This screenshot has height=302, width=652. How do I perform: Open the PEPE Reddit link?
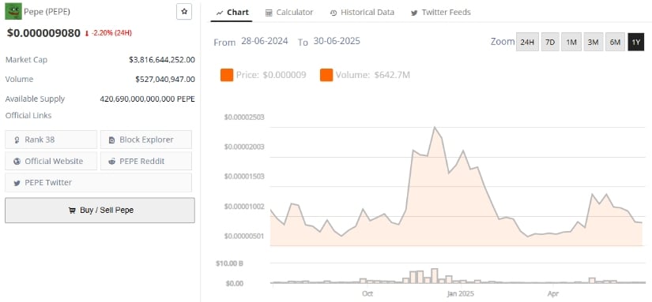[x=146, y=161]
